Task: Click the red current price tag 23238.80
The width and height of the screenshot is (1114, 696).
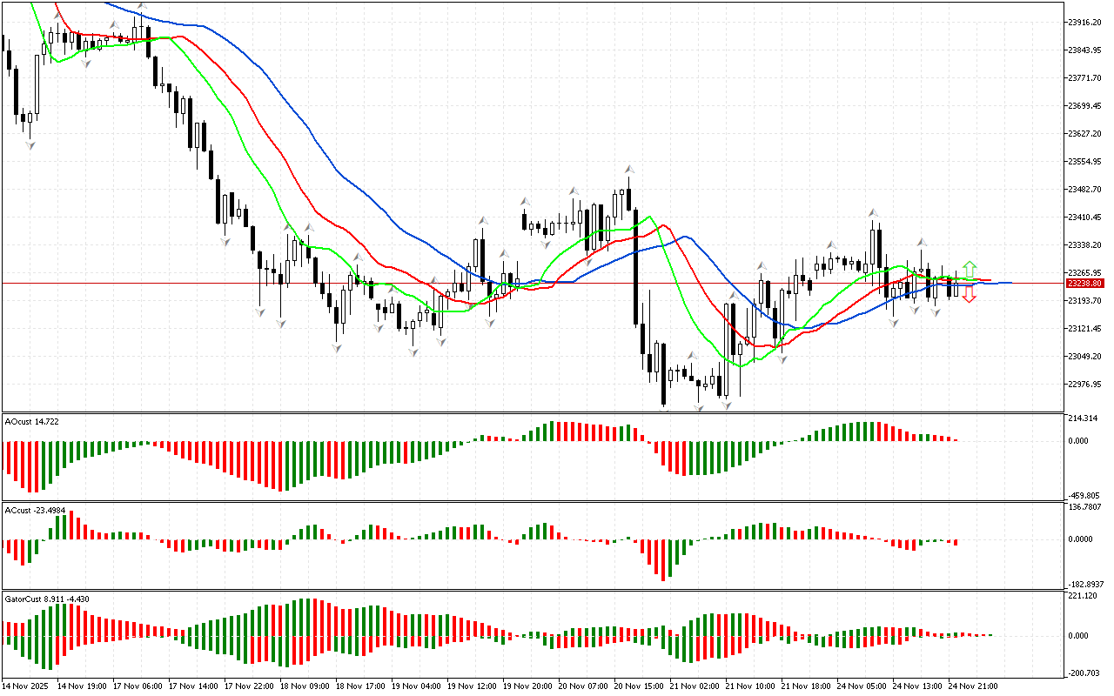Action: pyautogui.click(x=1085, y=284)
